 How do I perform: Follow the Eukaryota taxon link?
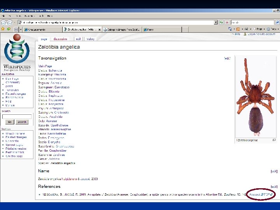click(55, 70)
